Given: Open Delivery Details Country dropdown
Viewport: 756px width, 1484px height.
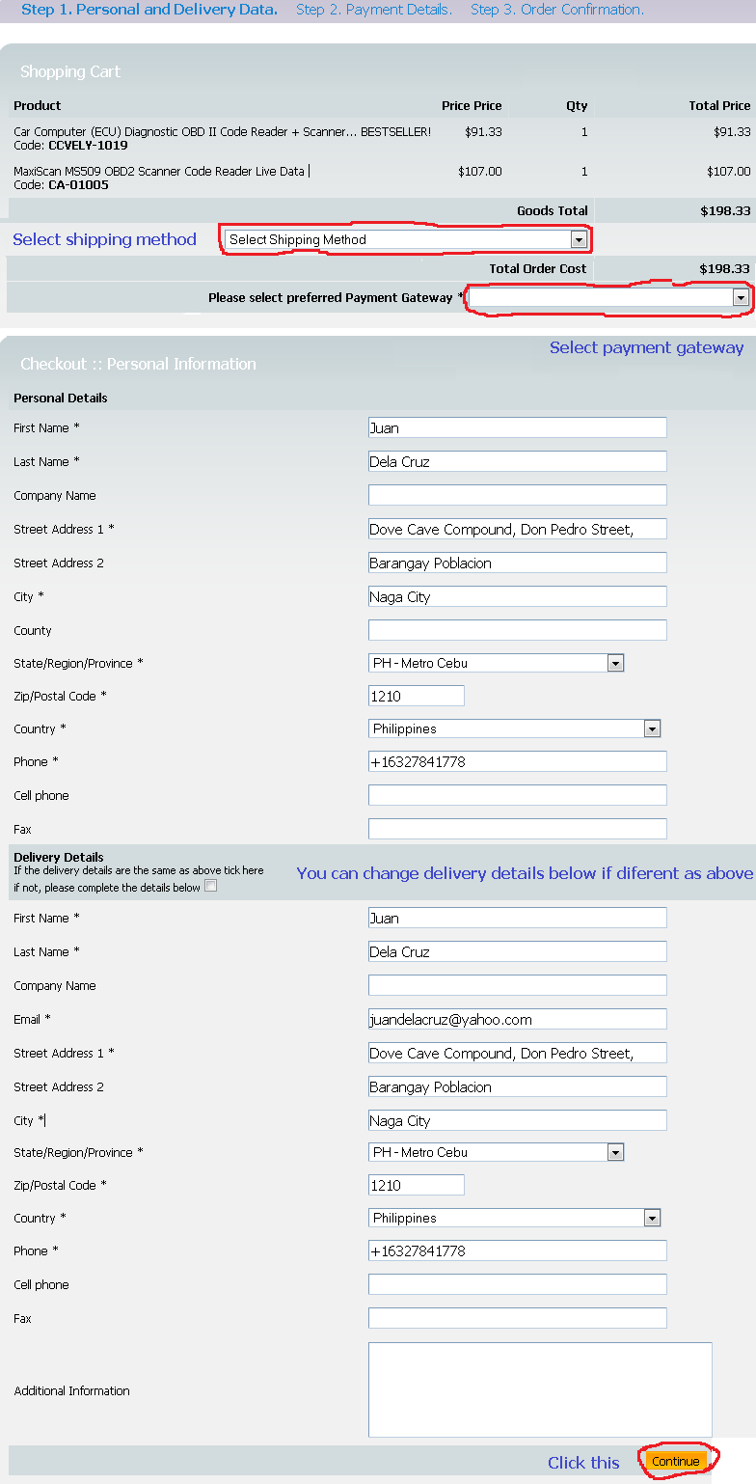Looking at the screenshot, I should (516, 1218).
